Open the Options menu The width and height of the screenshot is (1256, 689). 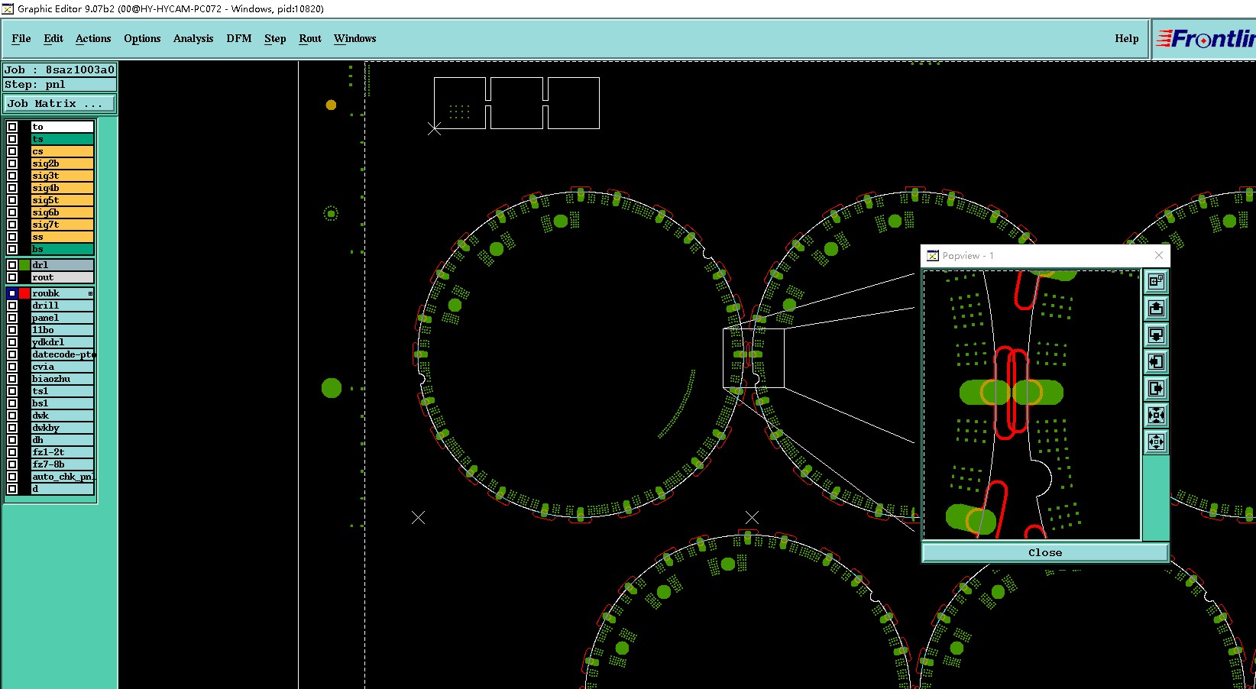click(x=142, y=38)
